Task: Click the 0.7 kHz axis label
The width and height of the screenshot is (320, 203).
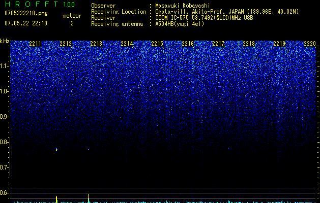Action: pos(4,167)
